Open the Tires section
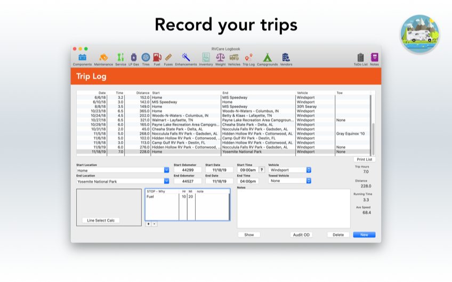This screenshot has width=452, height=282. click(146, 58)
